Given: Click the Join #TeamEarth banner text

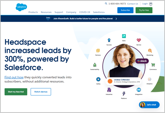Looking at the screenshot, I should [83, 19].
